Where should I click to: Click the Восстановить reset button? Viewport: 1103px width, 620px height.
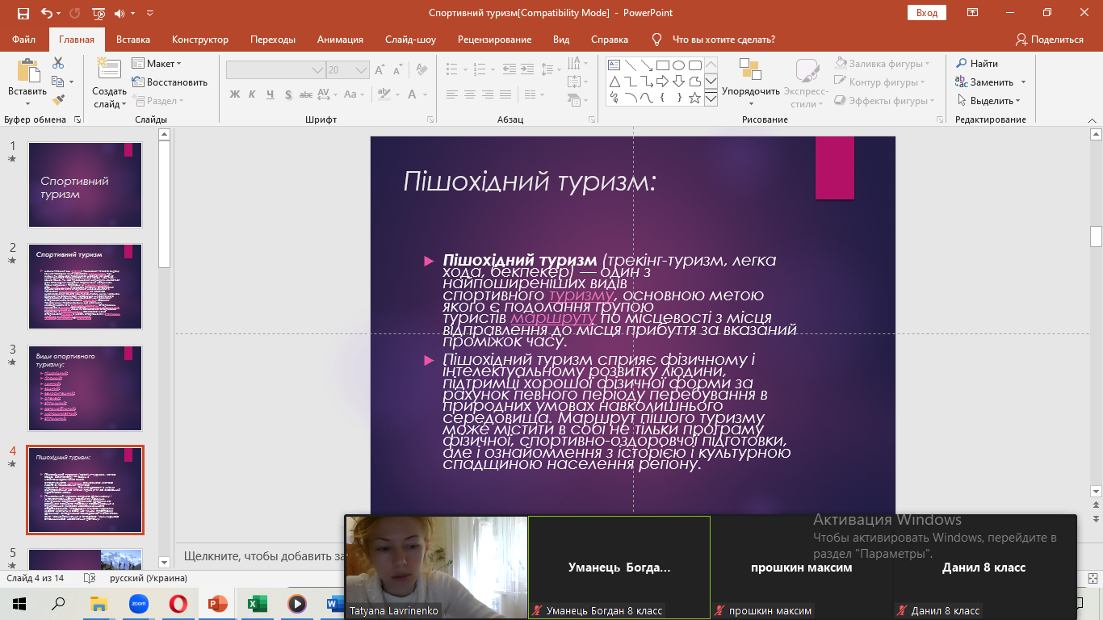tap(170, 82)
